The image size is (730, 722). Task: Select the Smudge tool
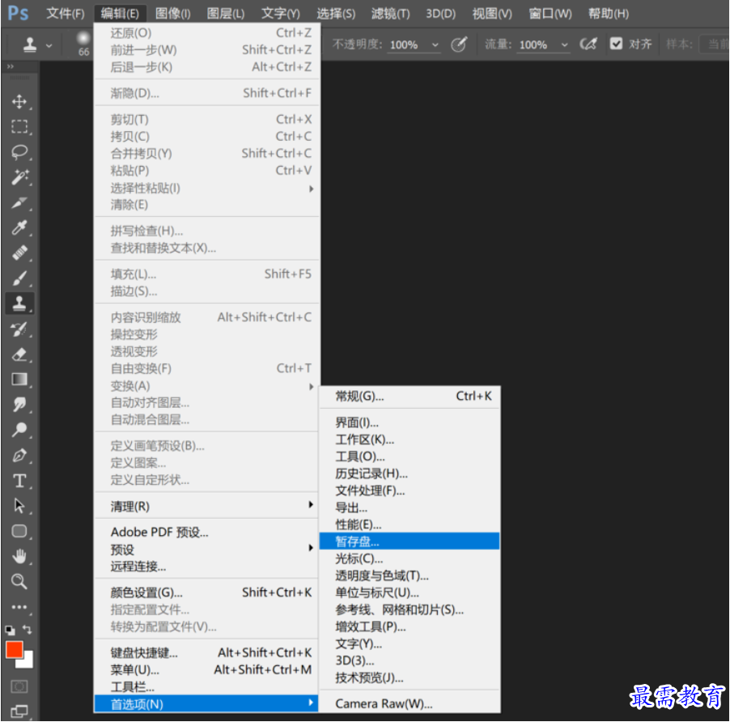click(19, 405)
